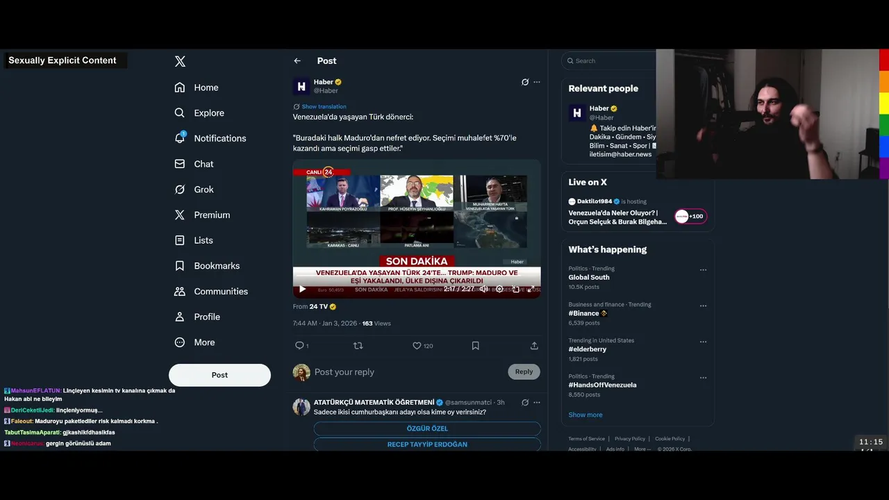The height and width of the screenshot is (500, 889).
Task: Enter fullscreen on the video
Action: click(x=531, y=289)
